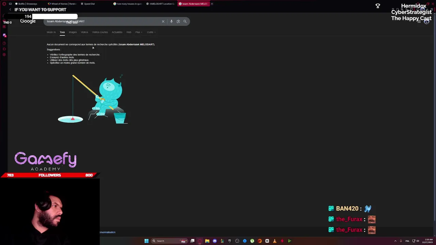Open Opera GX from taskbar
The width and height of the screenshot is (436, 245).
[200, 241]
